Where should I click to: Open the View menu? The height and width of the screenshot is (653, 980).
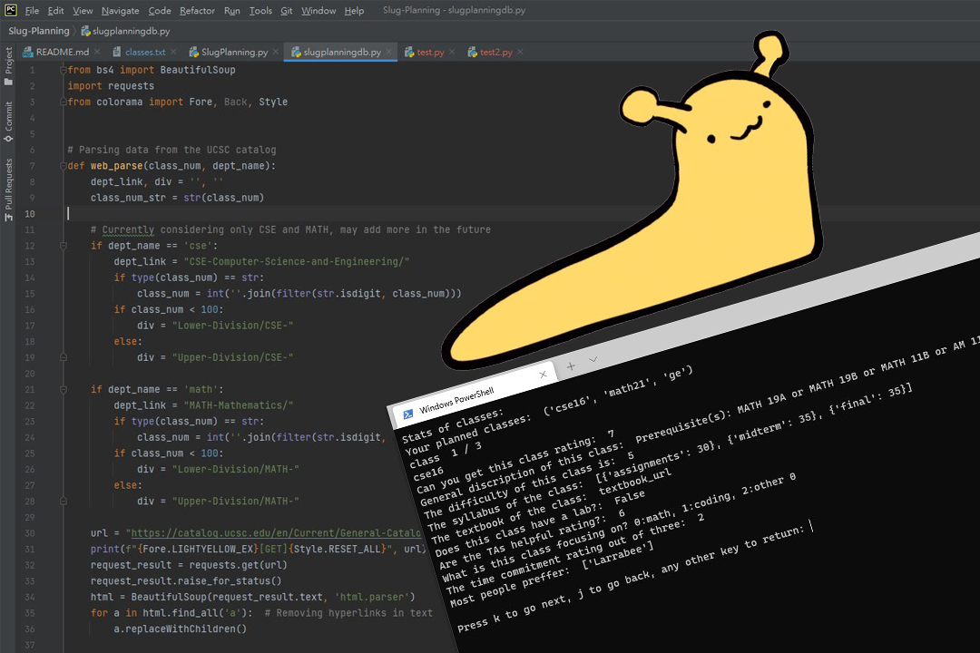tap(83, 11)
